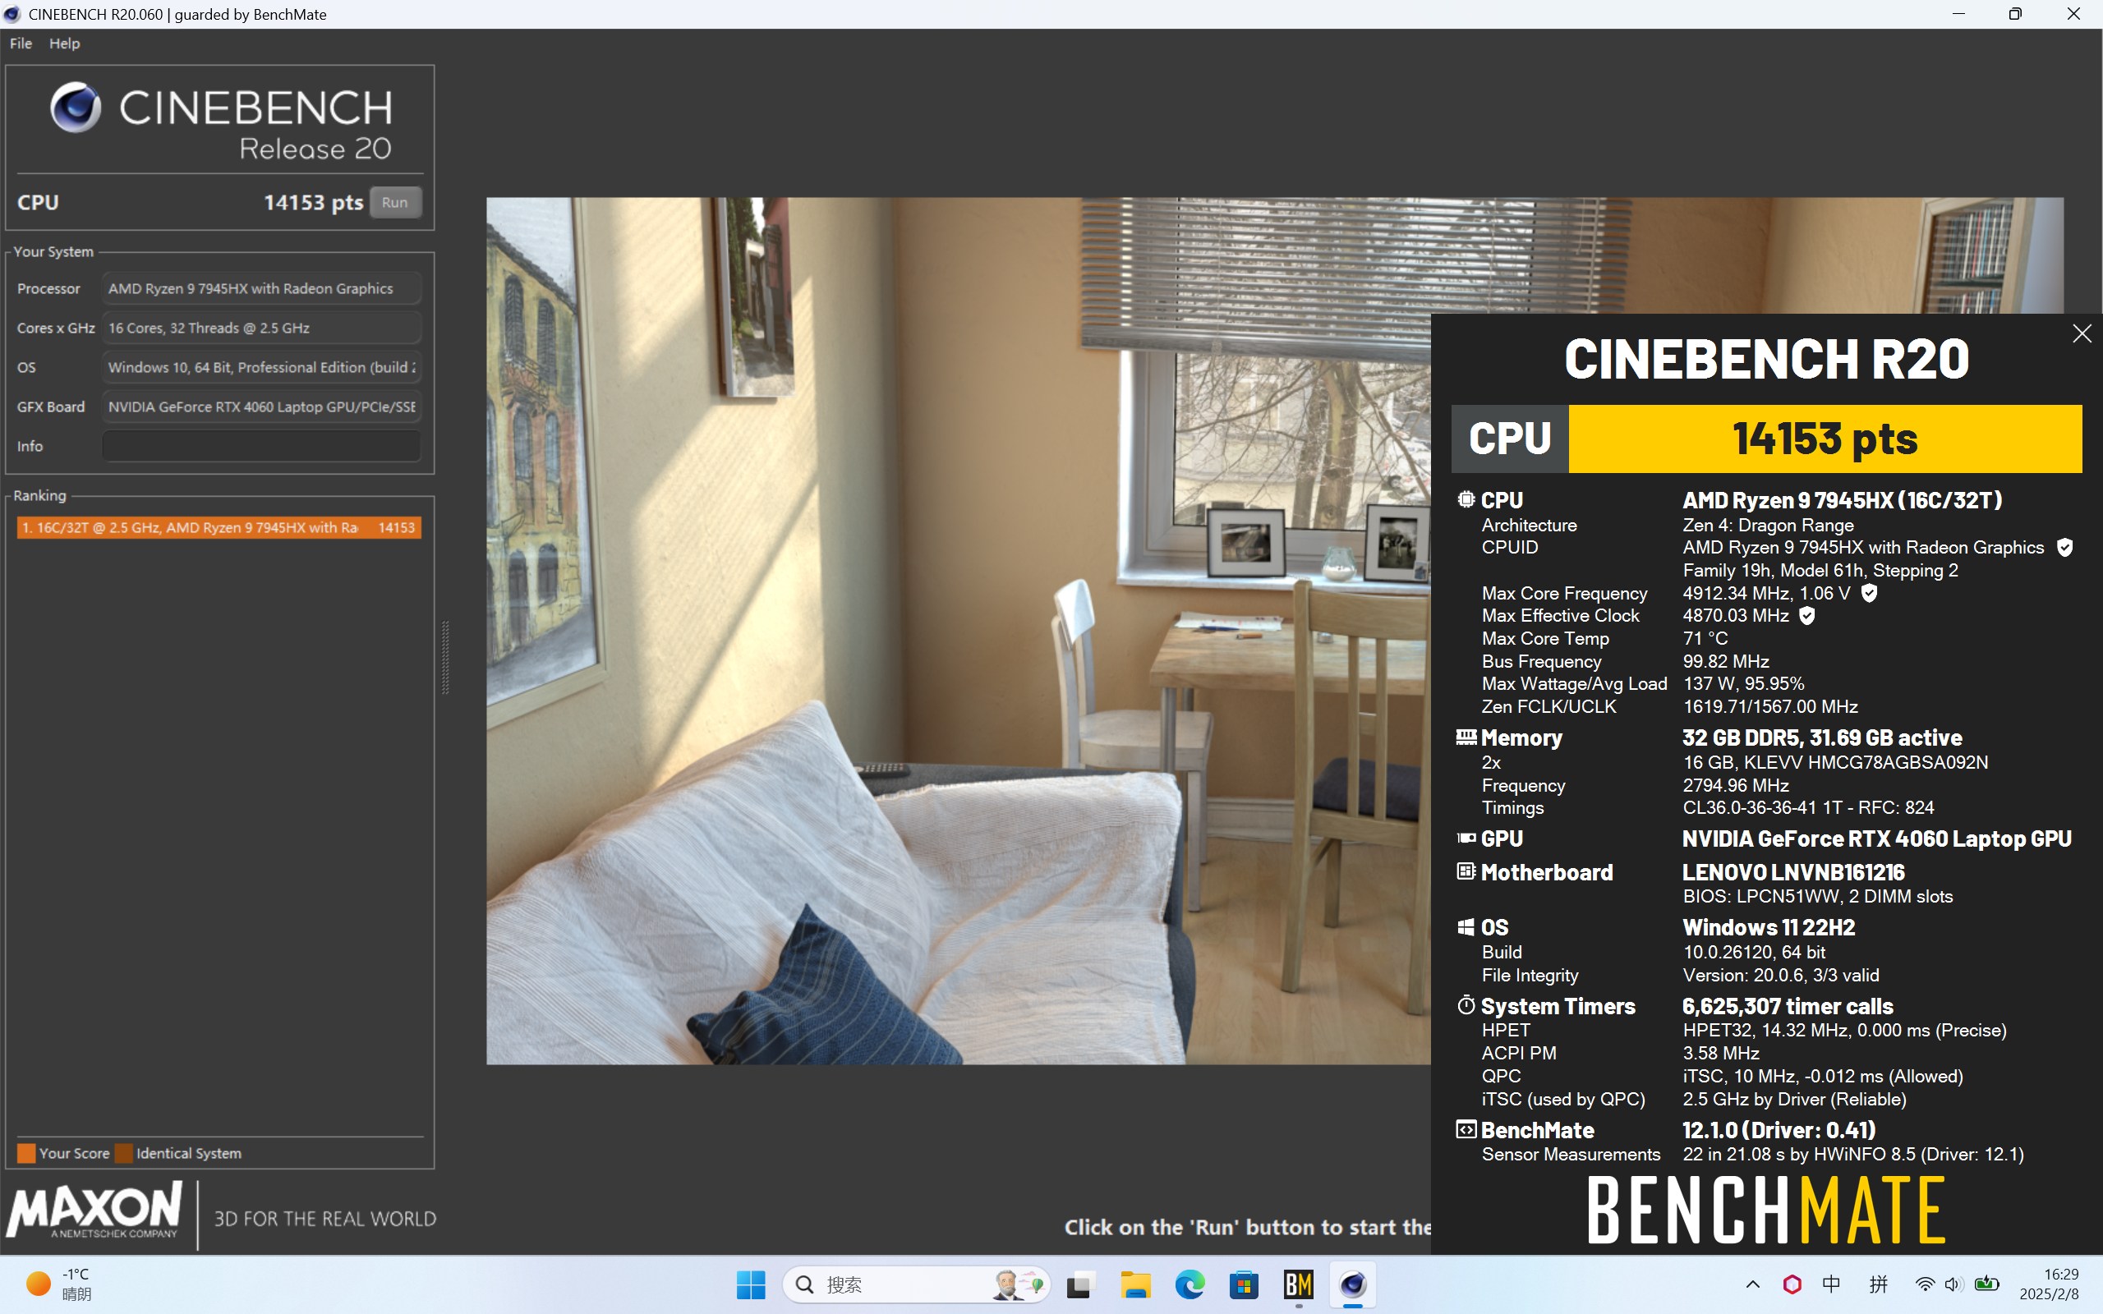Click the battery status tray icon
The height and width of the screenshot is (1314, 2103).
point(1986,1284)
